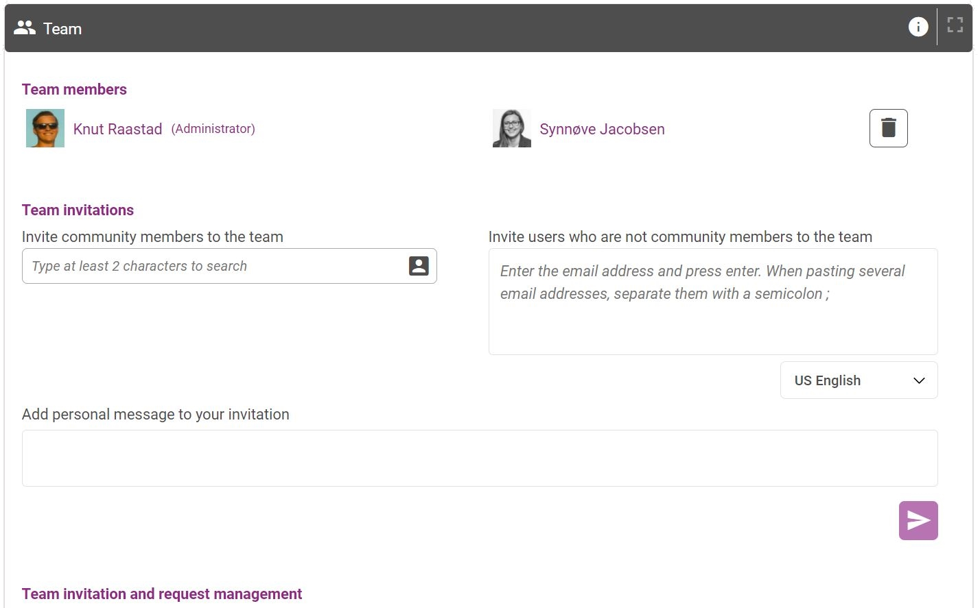980x608 pixels.
Task: Click the Team members section heading
Action: point(74,89)
